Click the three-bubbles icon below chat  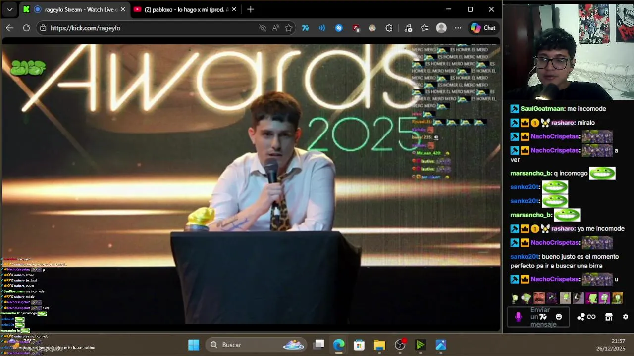point(581,317)
